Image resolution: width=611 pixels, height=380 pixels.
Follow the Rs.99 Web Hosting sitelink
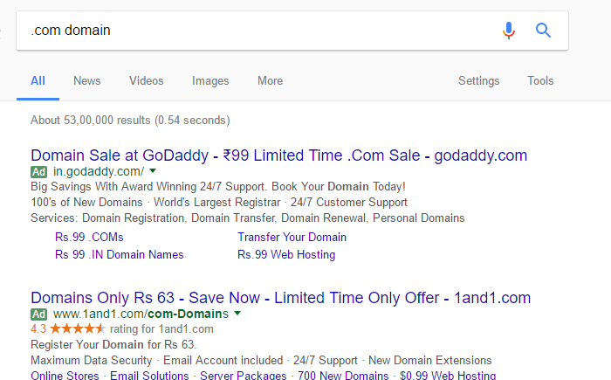click(x=286, y=255)
